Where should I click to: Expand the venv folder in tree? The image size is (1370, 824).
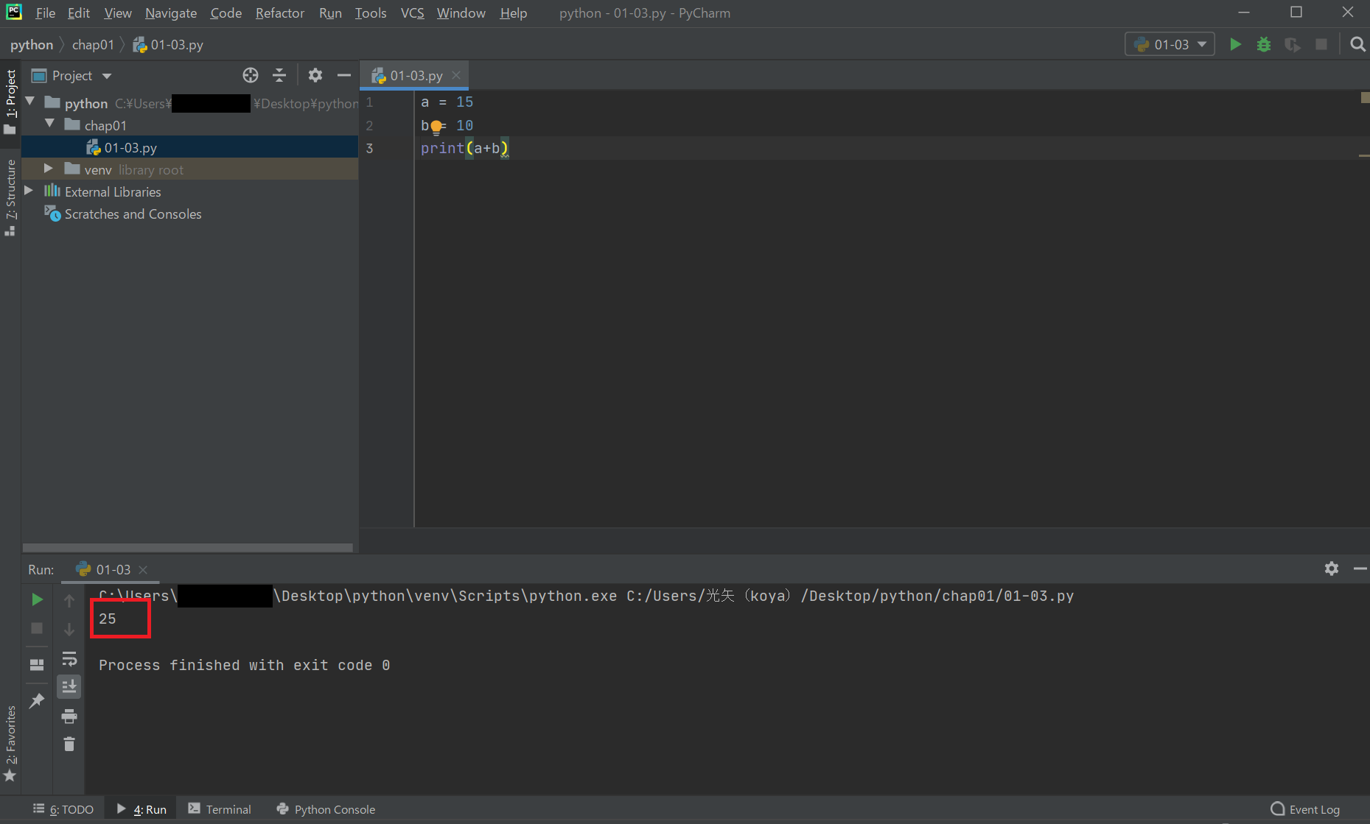49,169
